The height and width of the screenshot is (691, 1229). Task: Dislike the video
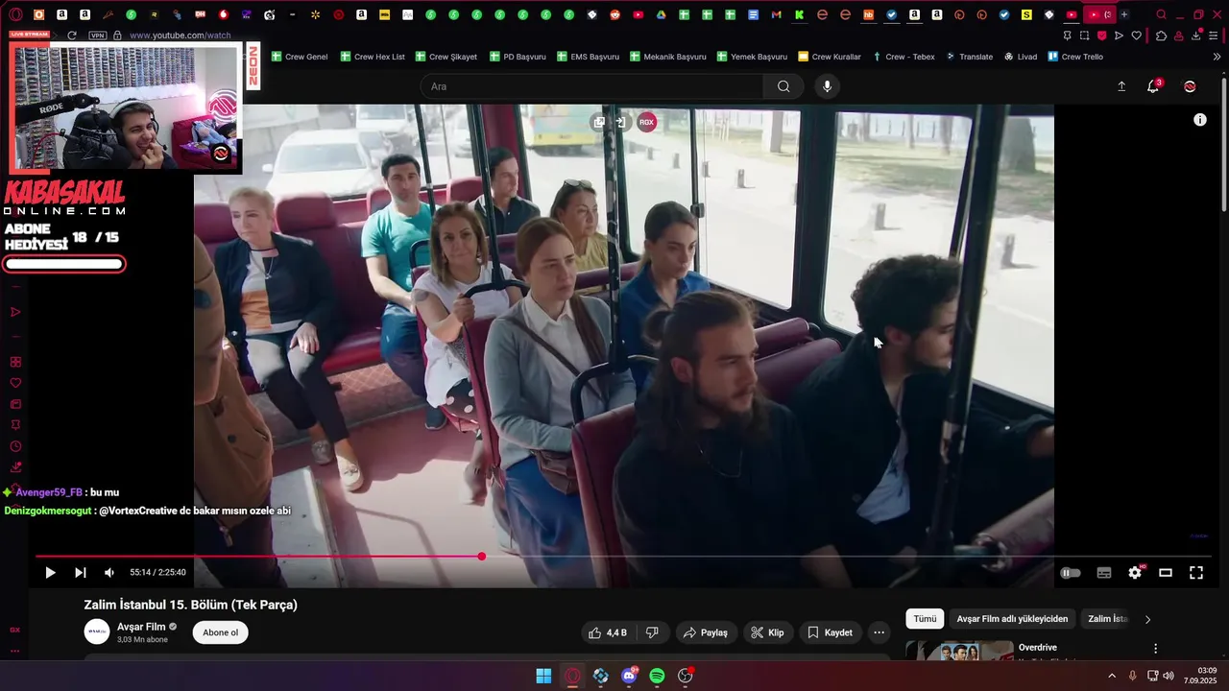coord(652,632)
